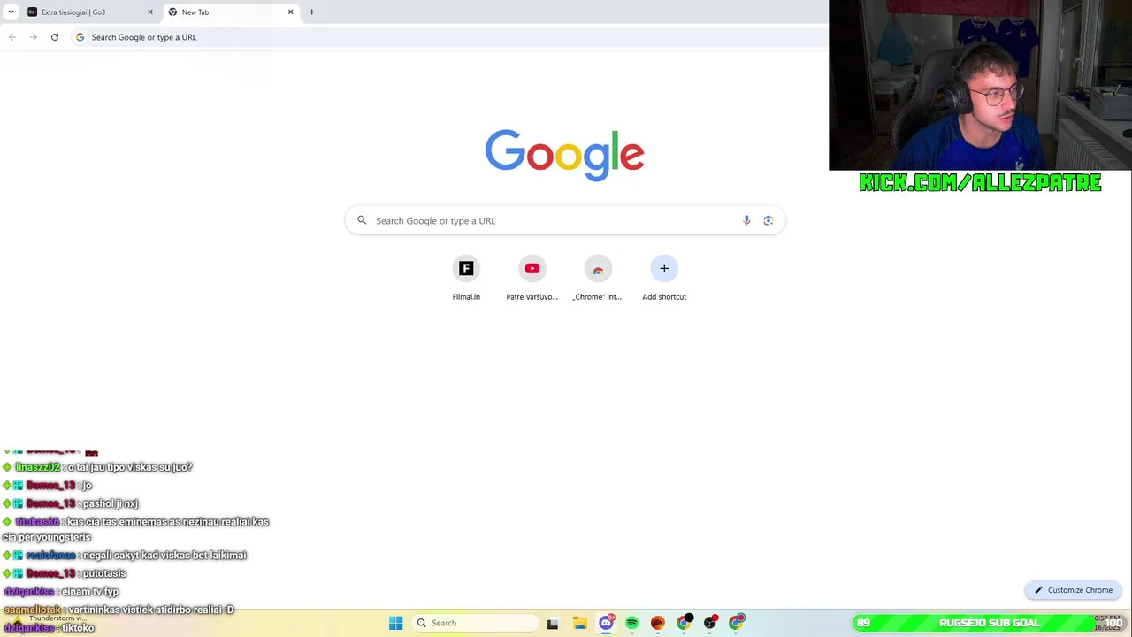Open the Filmai.in shortcut
Image resolution: width=1132 pixels, height=637 pixels.
click(x=466, y=278)
